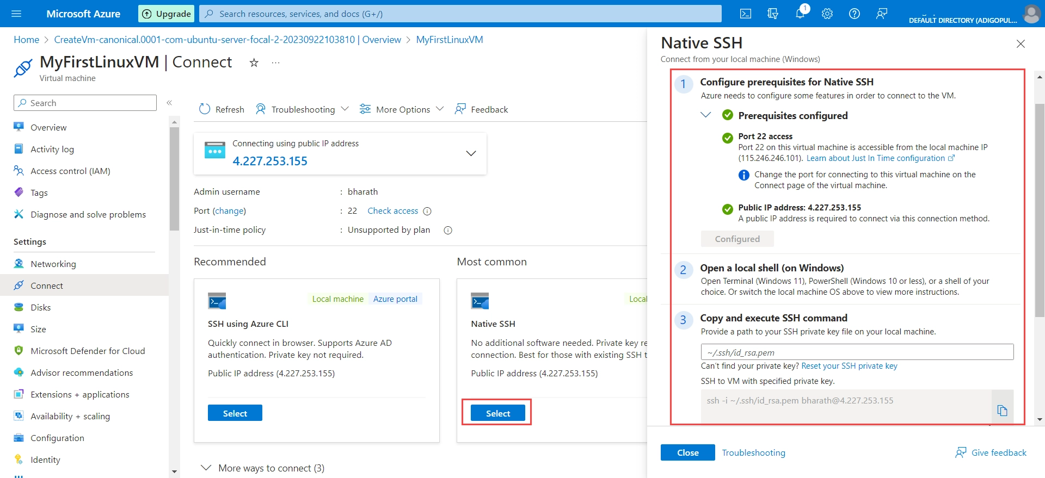Open Learn about Just In Time configuration

click(x=881, y=158)
